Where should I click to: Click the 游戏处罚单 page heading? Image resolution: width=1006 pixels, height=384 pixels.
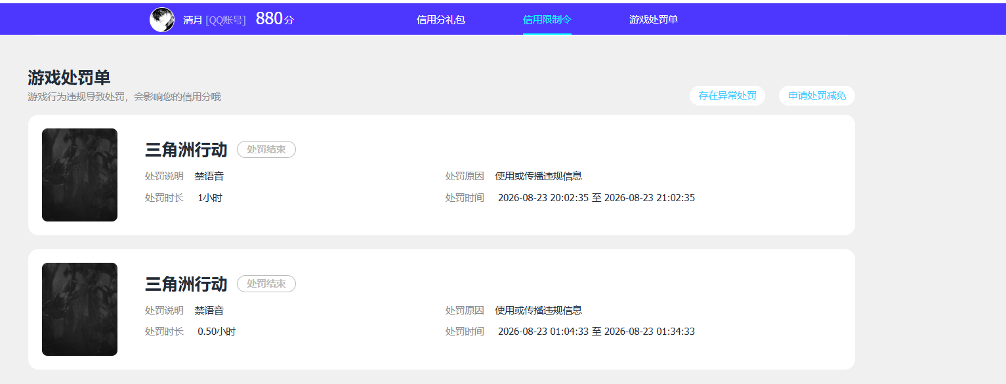point(69,78)
